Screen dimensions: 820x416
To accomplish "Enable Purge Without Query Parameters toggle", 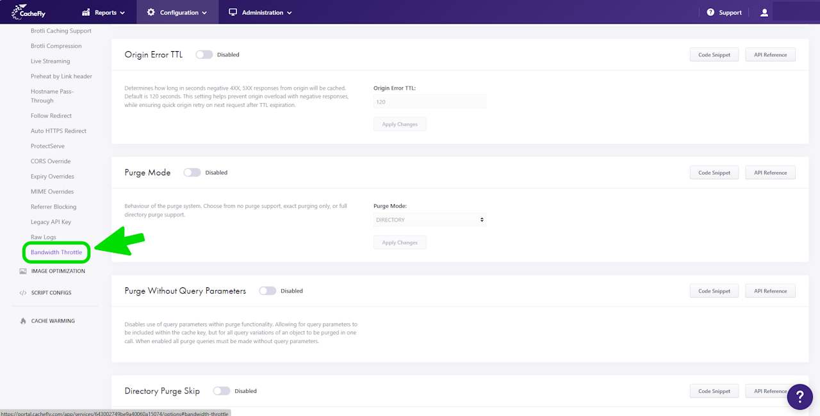I will click(268, 291).
